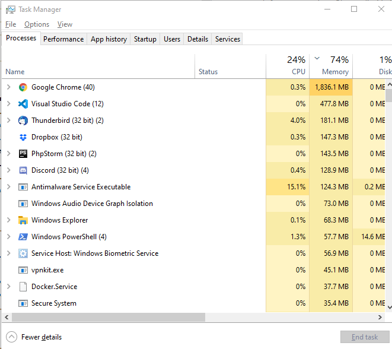Click the 15.1% CPU cell
The width and height of the screenshot is (392, 349).
click(x=288, y=187)
